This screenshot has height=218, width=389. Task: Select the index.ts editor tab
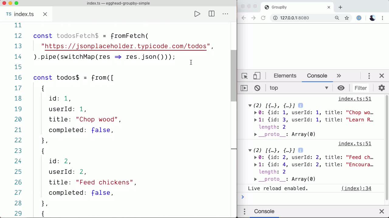[24, 14]
